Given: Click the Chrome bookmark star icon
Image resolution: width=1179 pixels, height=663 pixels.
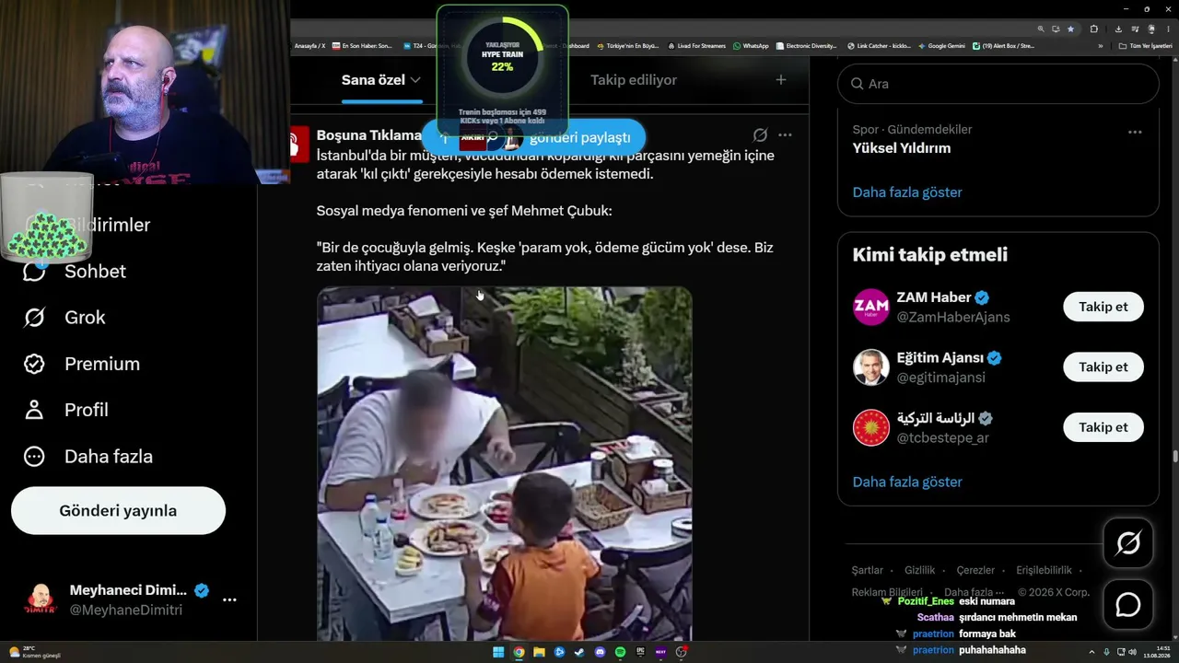Looking at the screenshot, I should coord(1070,29).
